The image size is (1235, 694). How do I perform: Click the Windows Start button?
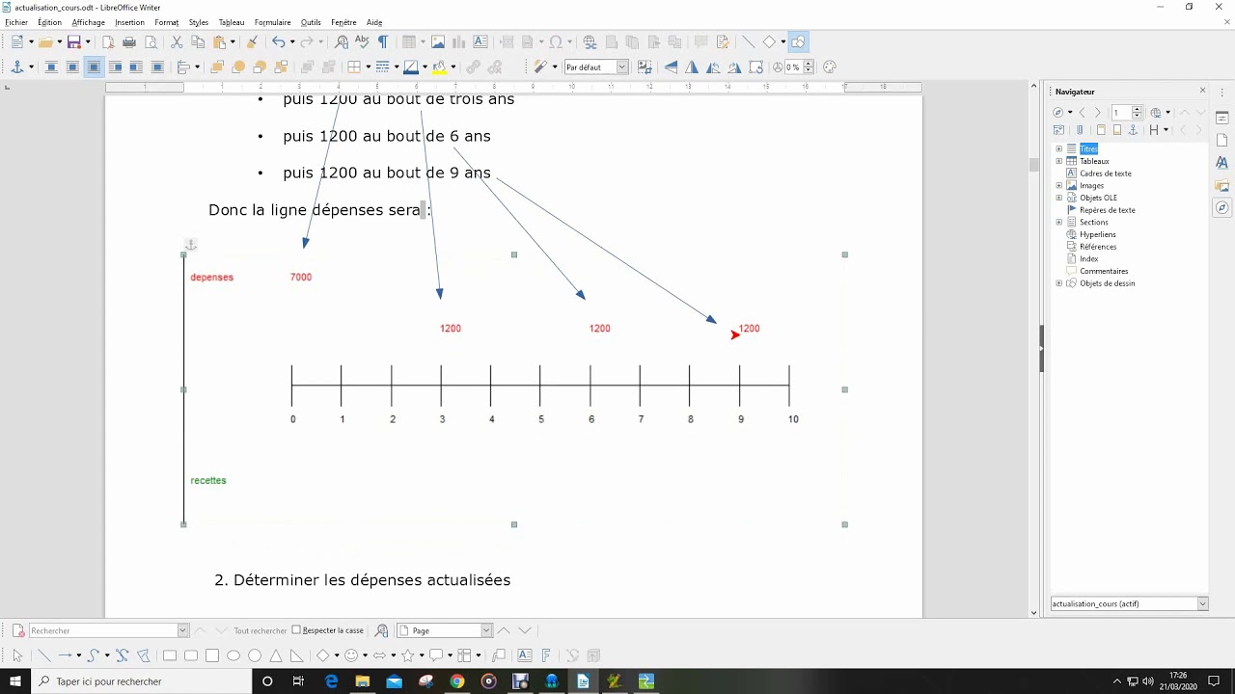pos(15,681)
